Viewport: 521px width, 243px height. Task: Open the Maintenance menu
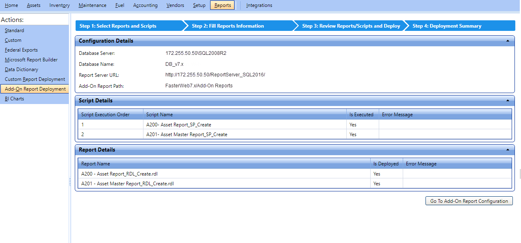pos(92,5)
